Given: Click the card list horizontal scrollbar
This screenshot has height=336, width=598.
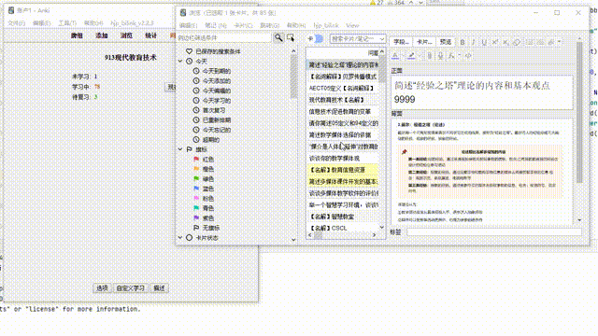Looking at the screenshot, I should click(x=342, y=235).
